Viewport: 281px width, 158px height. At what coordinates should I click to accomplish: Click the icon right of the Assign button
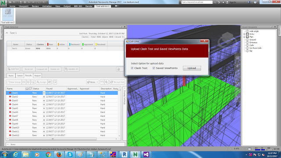click(x=50, y=82)
